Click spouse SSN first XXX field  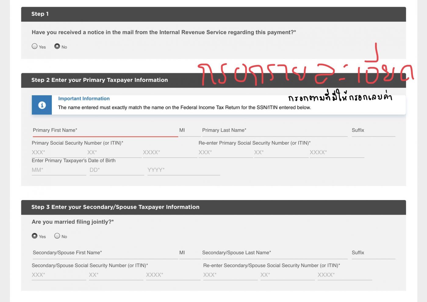click(x=59, y=275)
